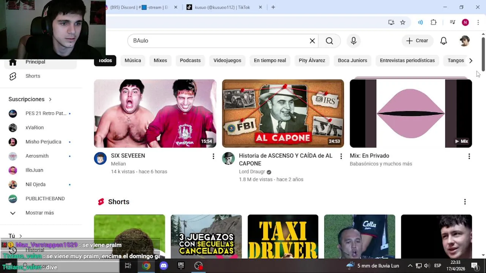Clear the search box with the X
Image resolution: width=486 pixels, height=273 pixels.
(x=312, y=41)
